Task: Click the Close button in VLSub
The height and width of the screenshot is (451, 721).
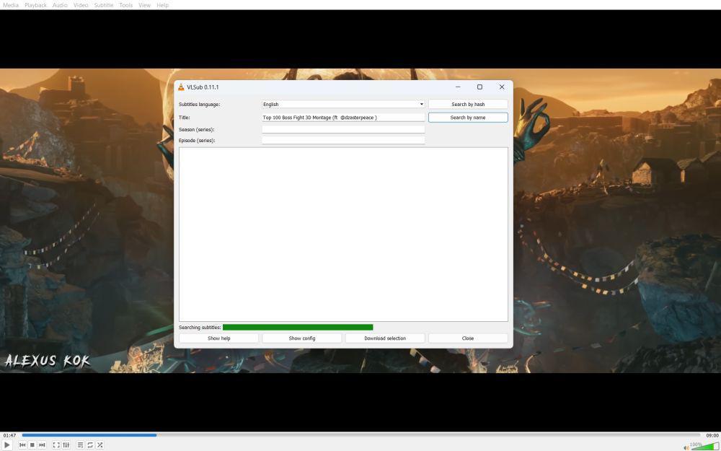Action: pos(468,338)
